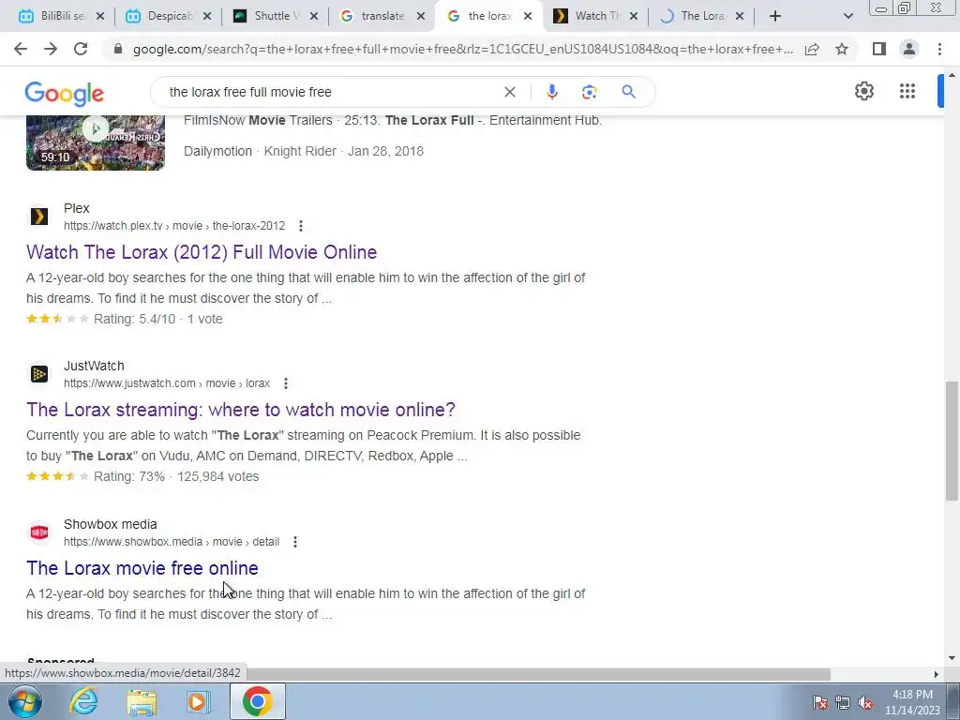Viewport: 960px width, 720px height.
Task: Switch to the loading The Lora tab
Action: [x=702, y=16]
